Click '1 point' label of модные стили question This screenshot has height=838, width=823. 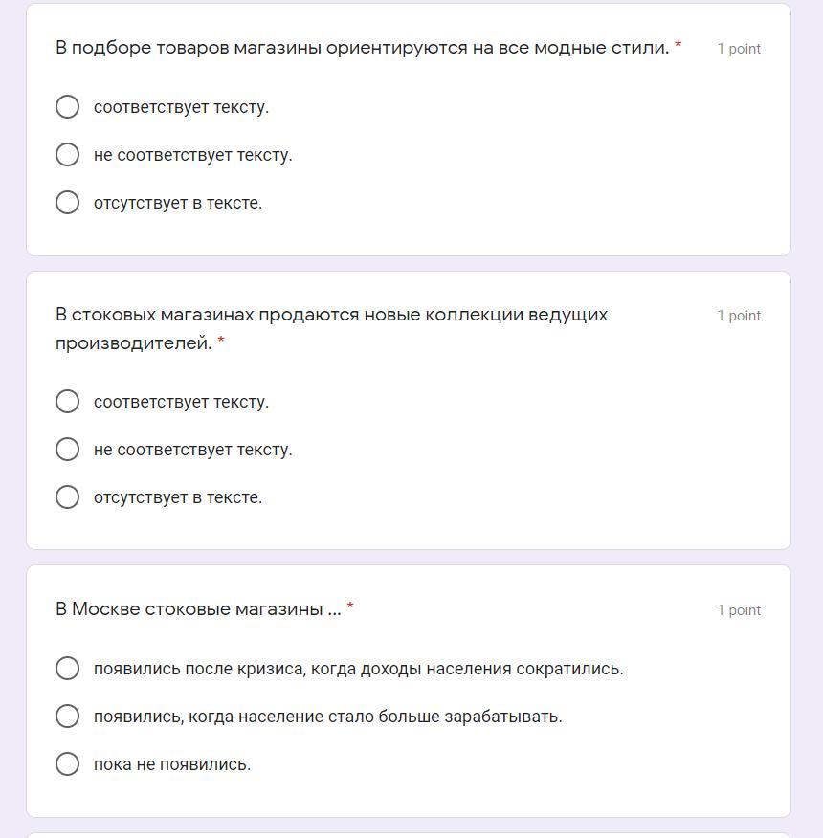click(x=739, y=49)
